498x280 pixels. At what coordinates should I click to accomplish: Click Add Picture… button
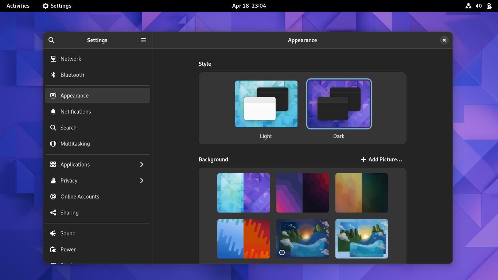(381, 159)
